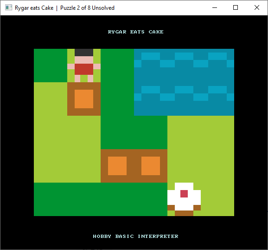Viewport: 268px width, 250px height.
Task: Close the Rygar eats Cake window
Action: click(257, 8)
